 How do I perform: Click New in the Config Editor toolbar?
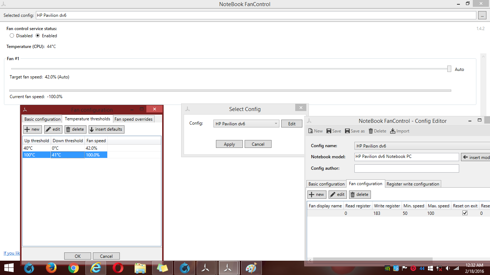315,131
